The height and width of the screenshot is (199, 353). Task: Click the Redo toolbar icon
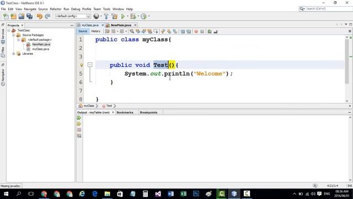pos(47,16)
